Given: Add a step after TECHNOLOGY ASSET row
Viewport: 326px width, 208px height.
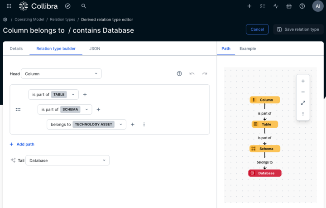Looking at the screenshot, I should 132,124.
